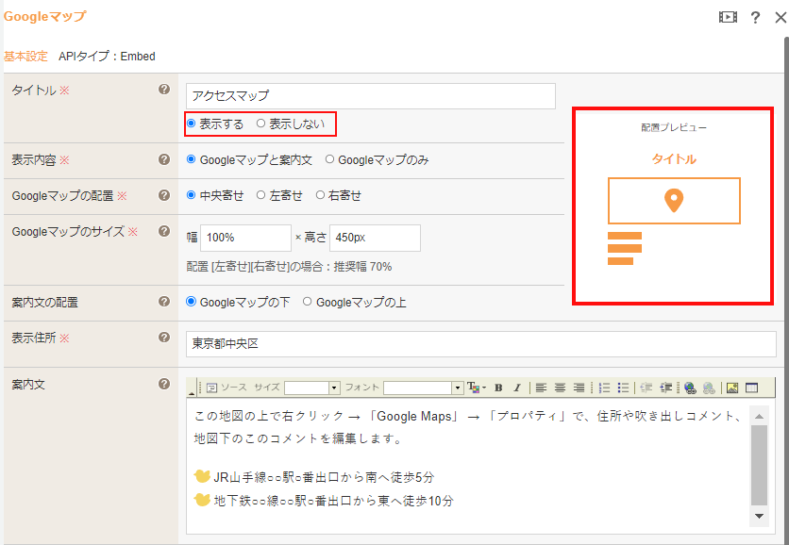Click help icon for Googleマップのサイズ row
The image size is (789, 545).
point(164,231)
